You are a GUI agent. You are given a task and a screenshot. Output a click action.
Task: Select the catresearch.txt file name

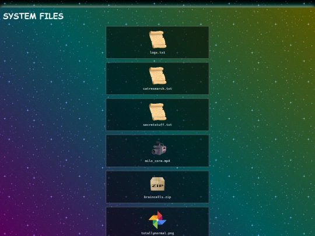coord(157,89)
